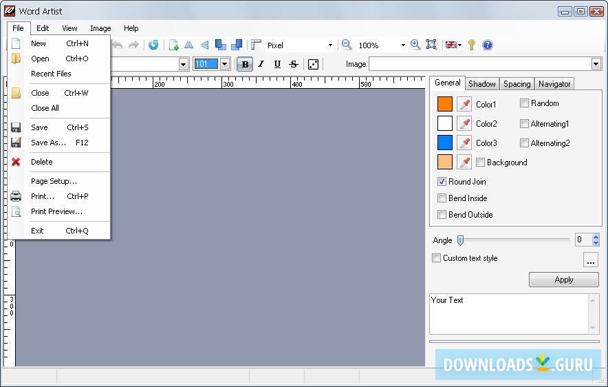Screen dimensions: 608x387
Task: Click the zoom out magnifier
Action: 347,45
